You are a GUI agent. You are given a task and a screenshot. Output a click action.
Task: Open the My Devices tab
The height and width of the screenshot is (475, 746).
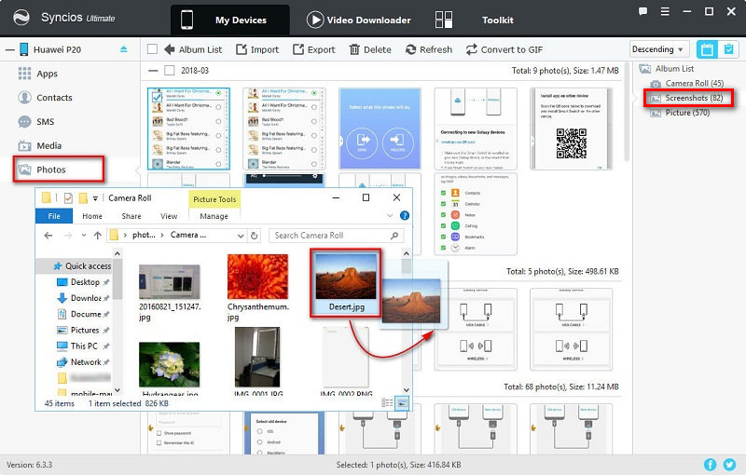pyautogui.click(x=229, y=20)
